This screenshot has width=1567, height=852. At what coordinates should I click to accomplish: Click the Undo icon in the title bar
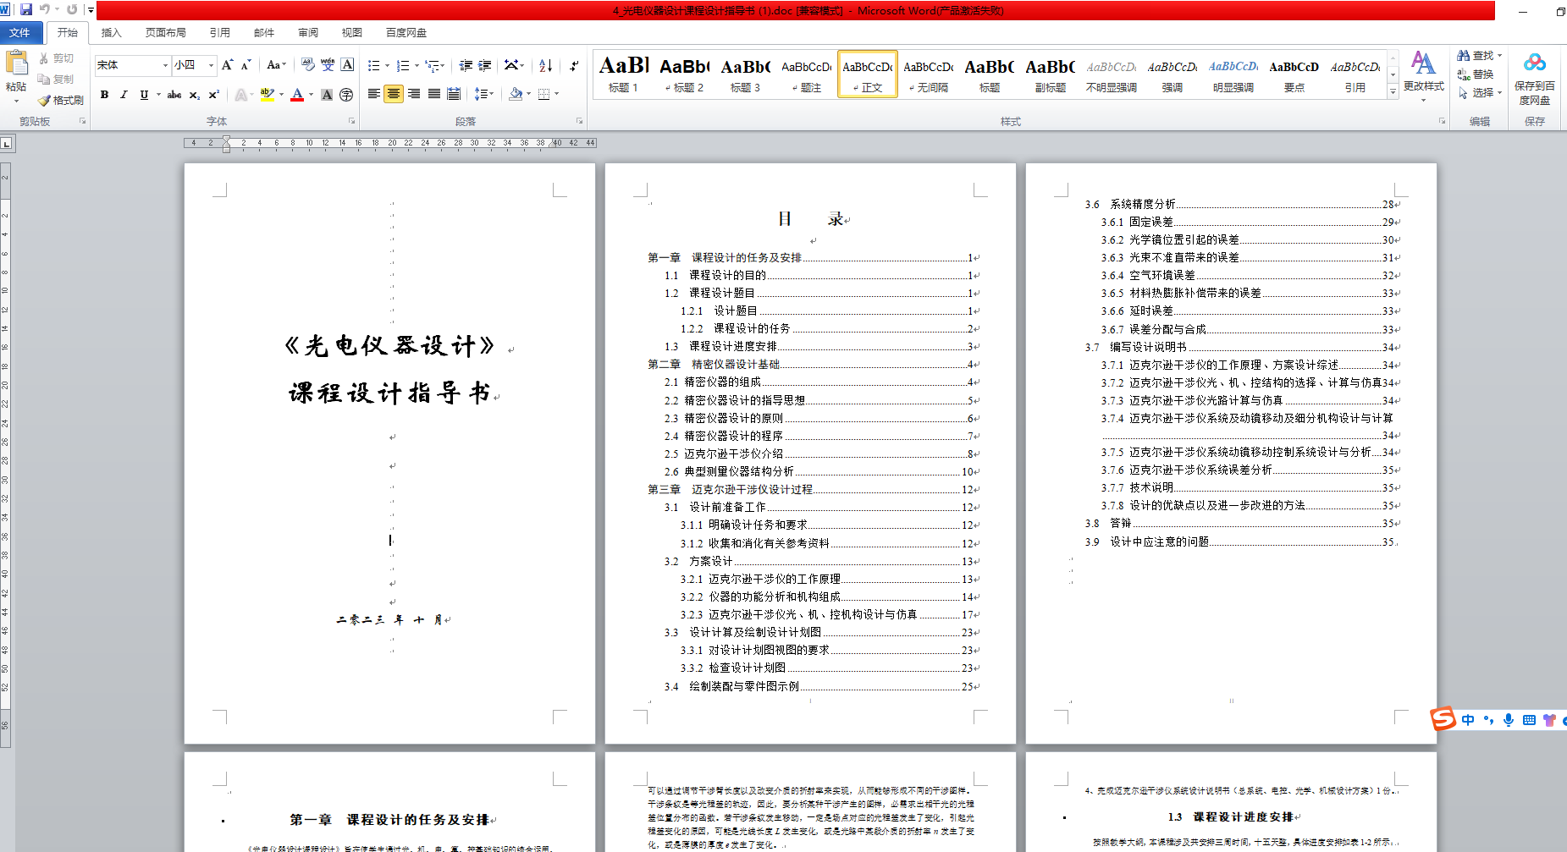click(44, 10)
